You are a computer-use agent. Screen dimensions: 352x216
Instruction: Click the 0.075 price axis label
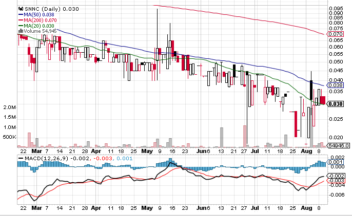click(336, 29)
